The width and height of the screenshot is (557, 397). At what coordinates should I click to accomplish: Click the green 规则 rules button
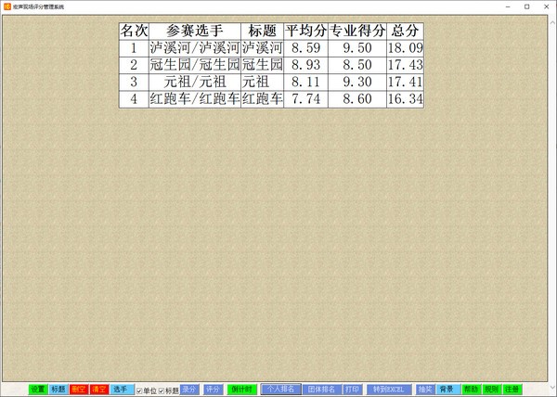[491, 390]
